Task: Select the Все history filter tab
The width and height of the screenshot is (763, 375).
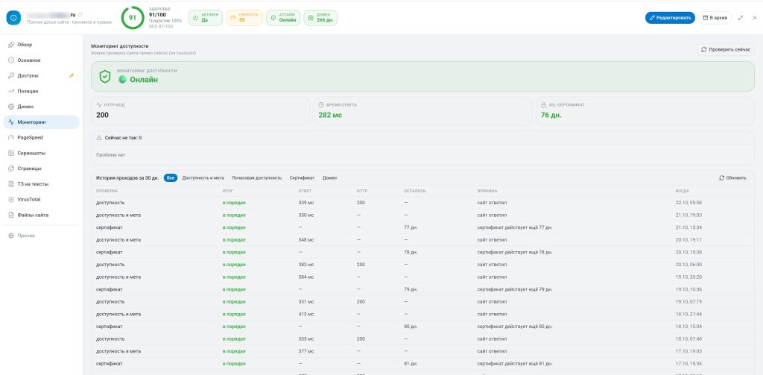Action: (x=171, y=177)
